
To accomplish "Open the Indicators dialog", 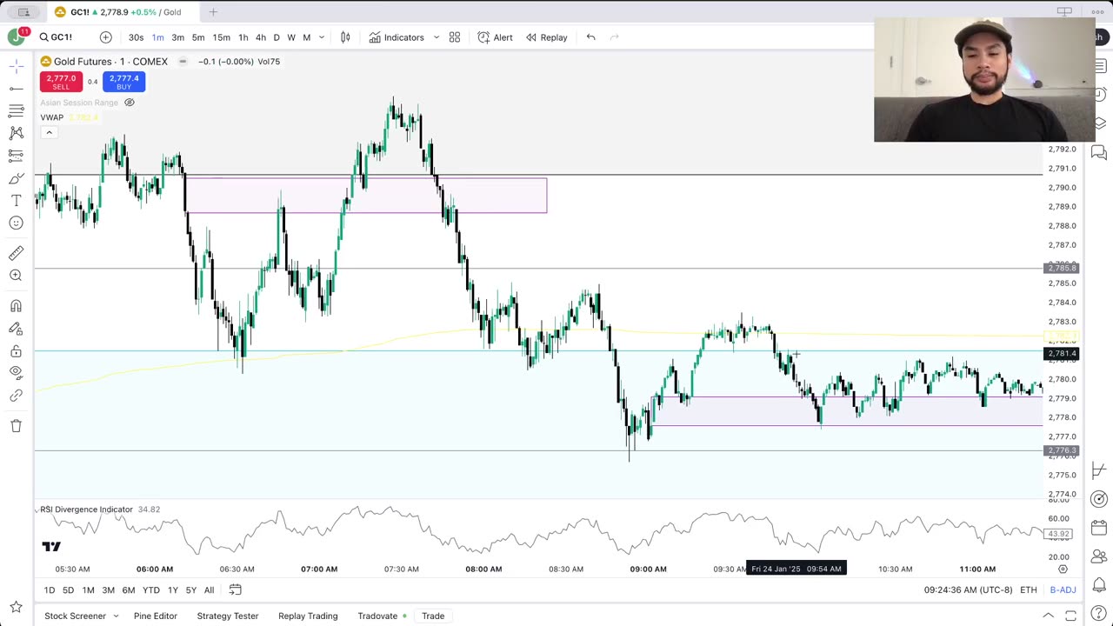I will [x=397, y=37].
